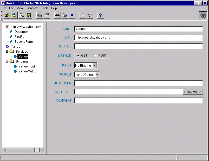
Task: Click the new item sparkle toolbar icon
Action: (40, 15)
